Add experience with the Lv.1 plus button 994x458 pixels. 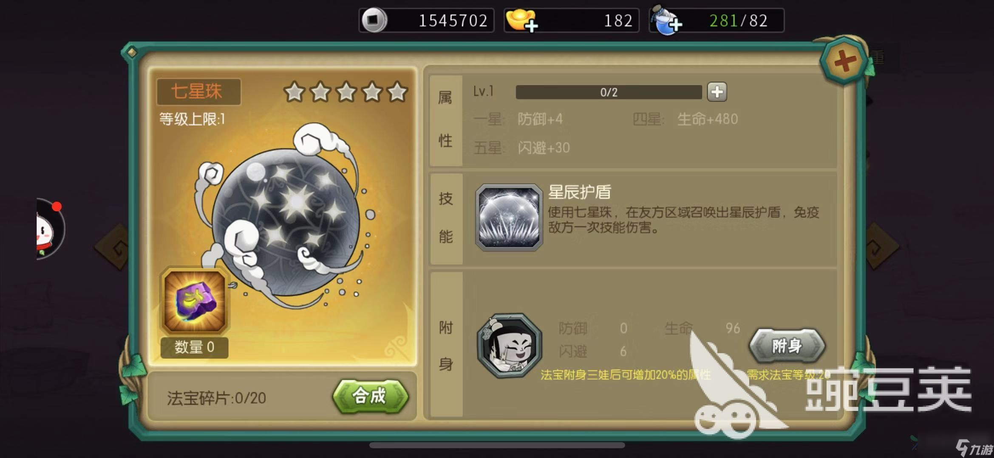[x=717, y=92]
